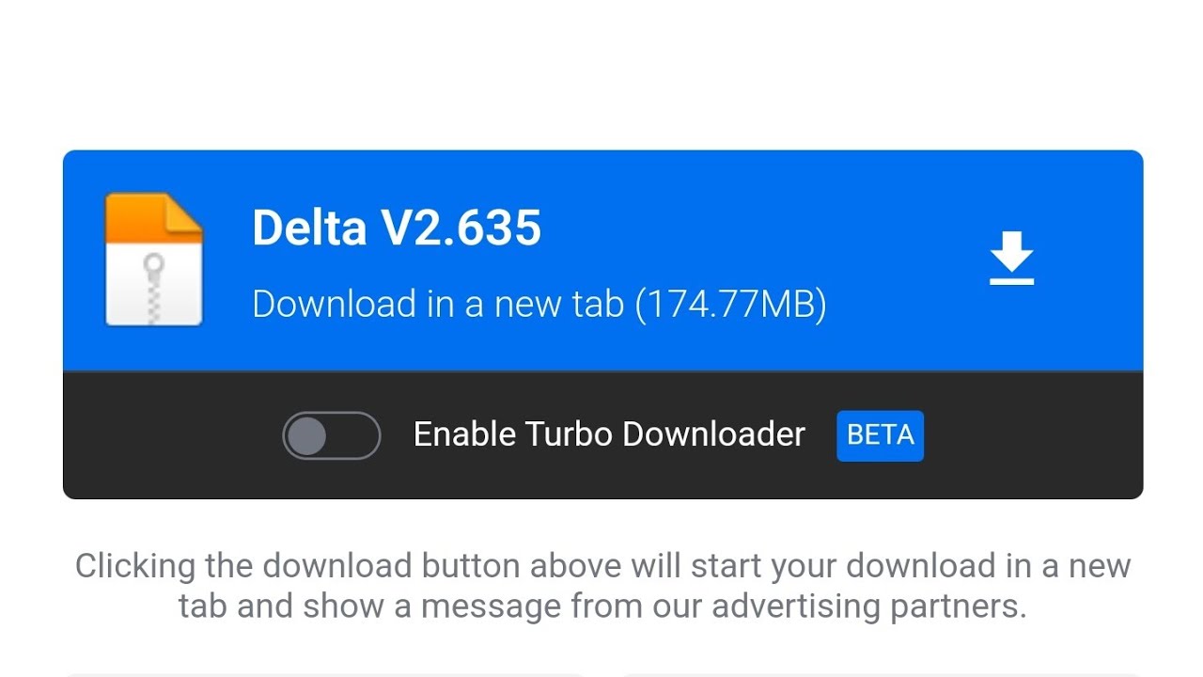
Task: Click the V2.635 version number
Action: pos(461,228)
